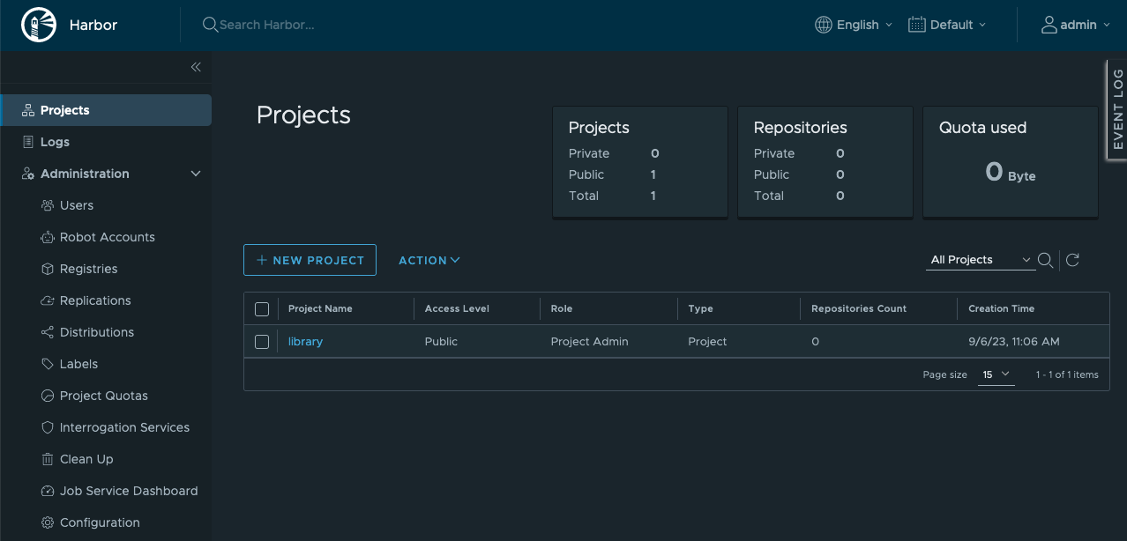
Task: Click the Role column header
Action: click(x=562, y=308)
